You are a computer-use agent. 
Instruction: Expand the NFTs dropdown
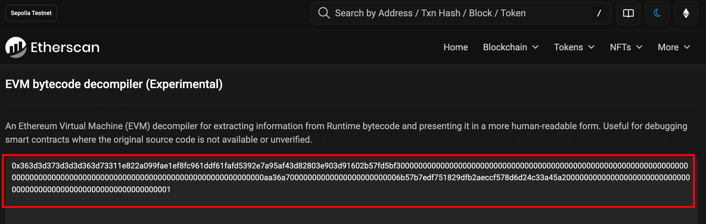(x=626, y=47)
